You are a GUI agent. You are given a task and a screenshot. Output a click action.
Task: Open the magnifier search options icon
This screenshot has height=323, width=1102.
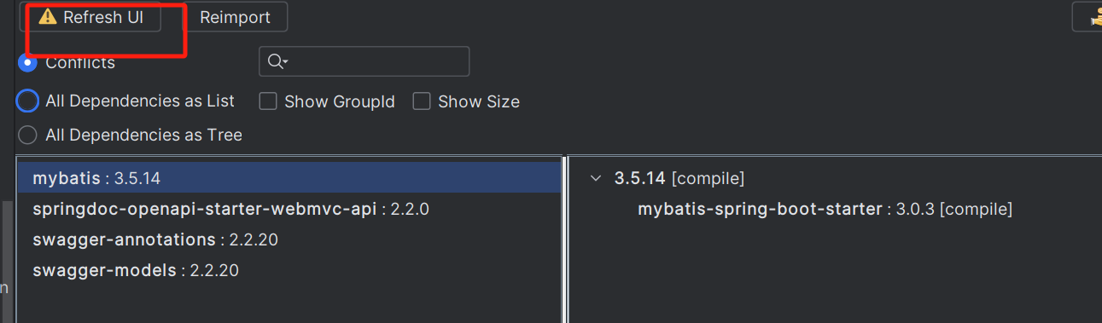tap(278, 61)
